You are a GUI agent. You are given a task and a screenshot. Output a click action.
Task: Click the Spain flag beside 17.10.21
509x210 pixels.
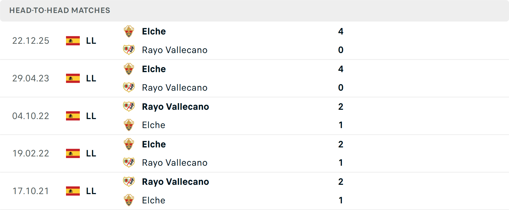pyautogui.click(x=73, y=191)
